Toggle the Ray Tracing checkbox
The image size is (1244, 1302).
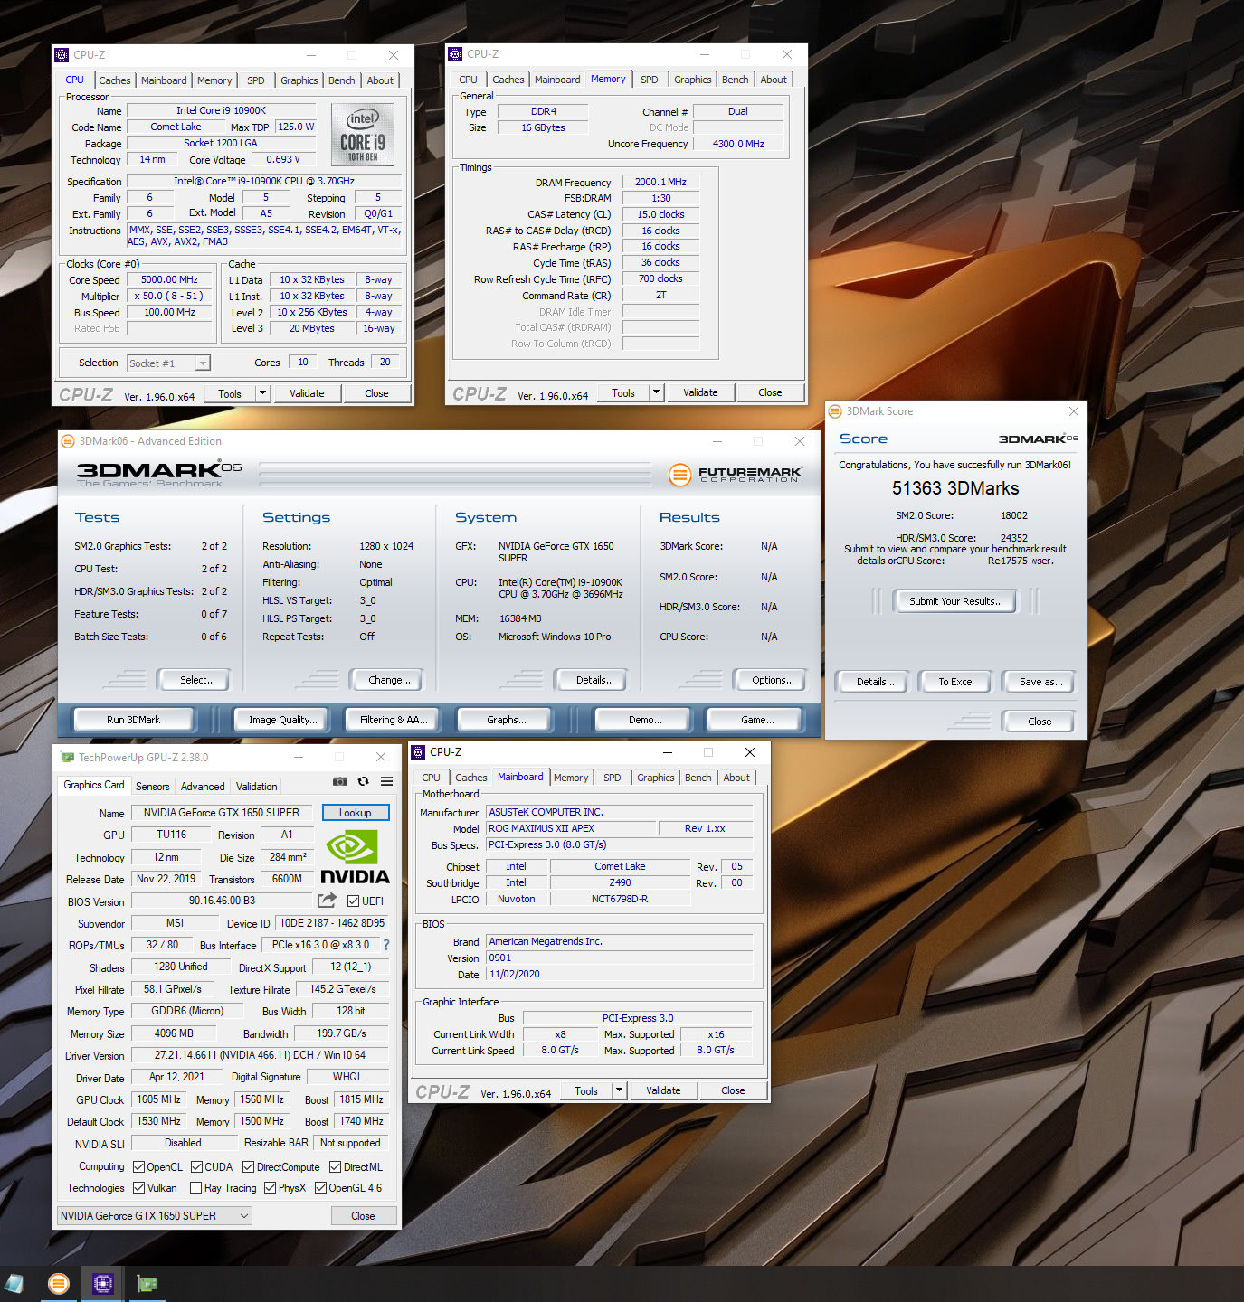click(195, 1188)
